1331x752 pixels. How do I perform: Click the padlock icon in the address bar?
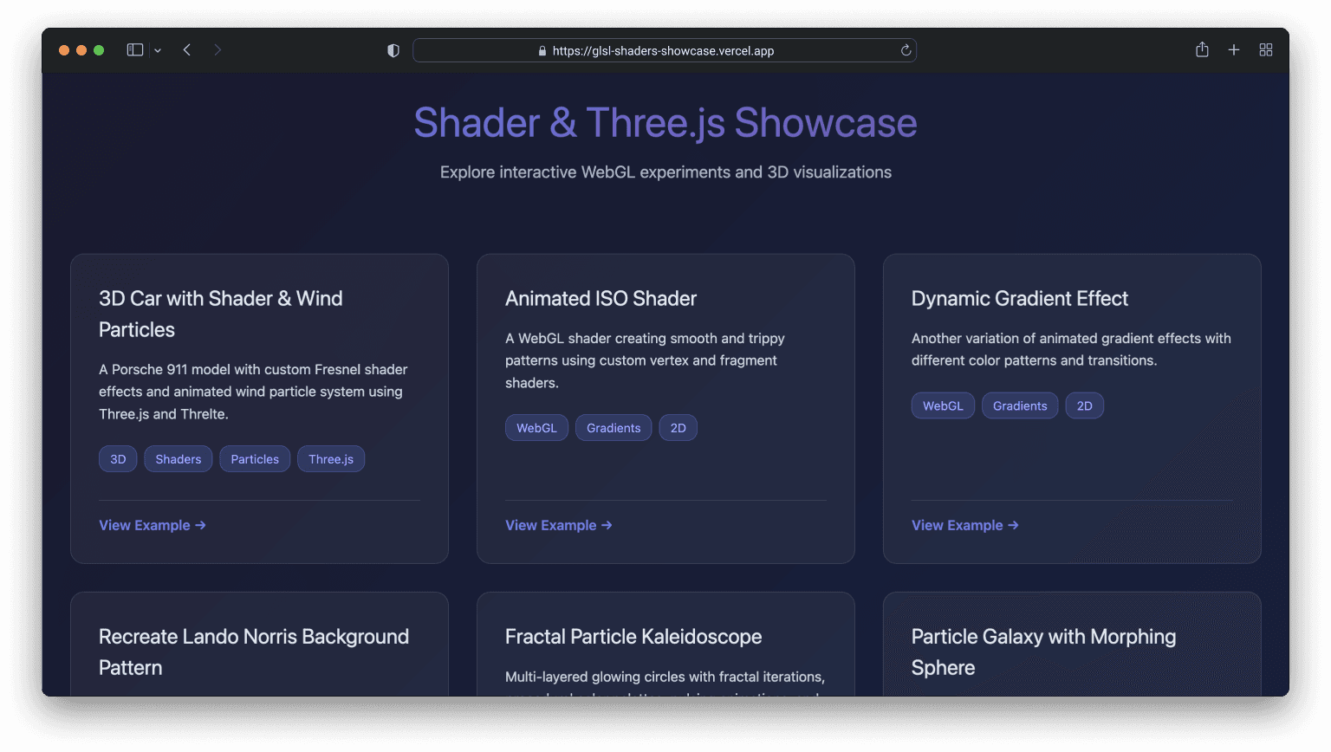tap(542, 50)
